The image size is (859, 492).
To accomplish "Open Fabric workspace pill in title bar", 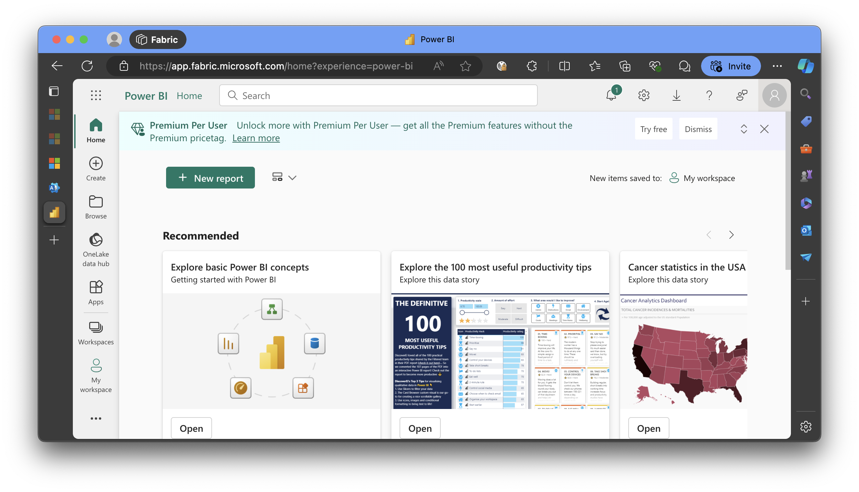I will point(158,39).
